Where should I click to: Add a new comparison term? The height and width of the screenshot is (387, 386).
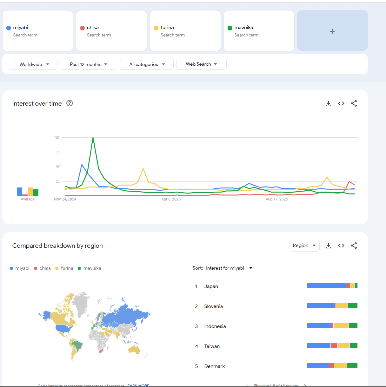pos(332,31)
